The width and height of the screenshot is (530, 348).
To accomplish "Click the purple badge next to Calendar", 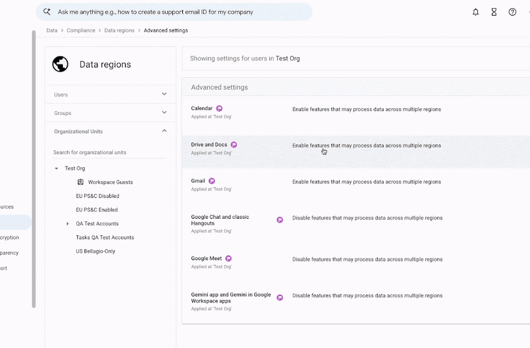I will click(x=219, y=109).
